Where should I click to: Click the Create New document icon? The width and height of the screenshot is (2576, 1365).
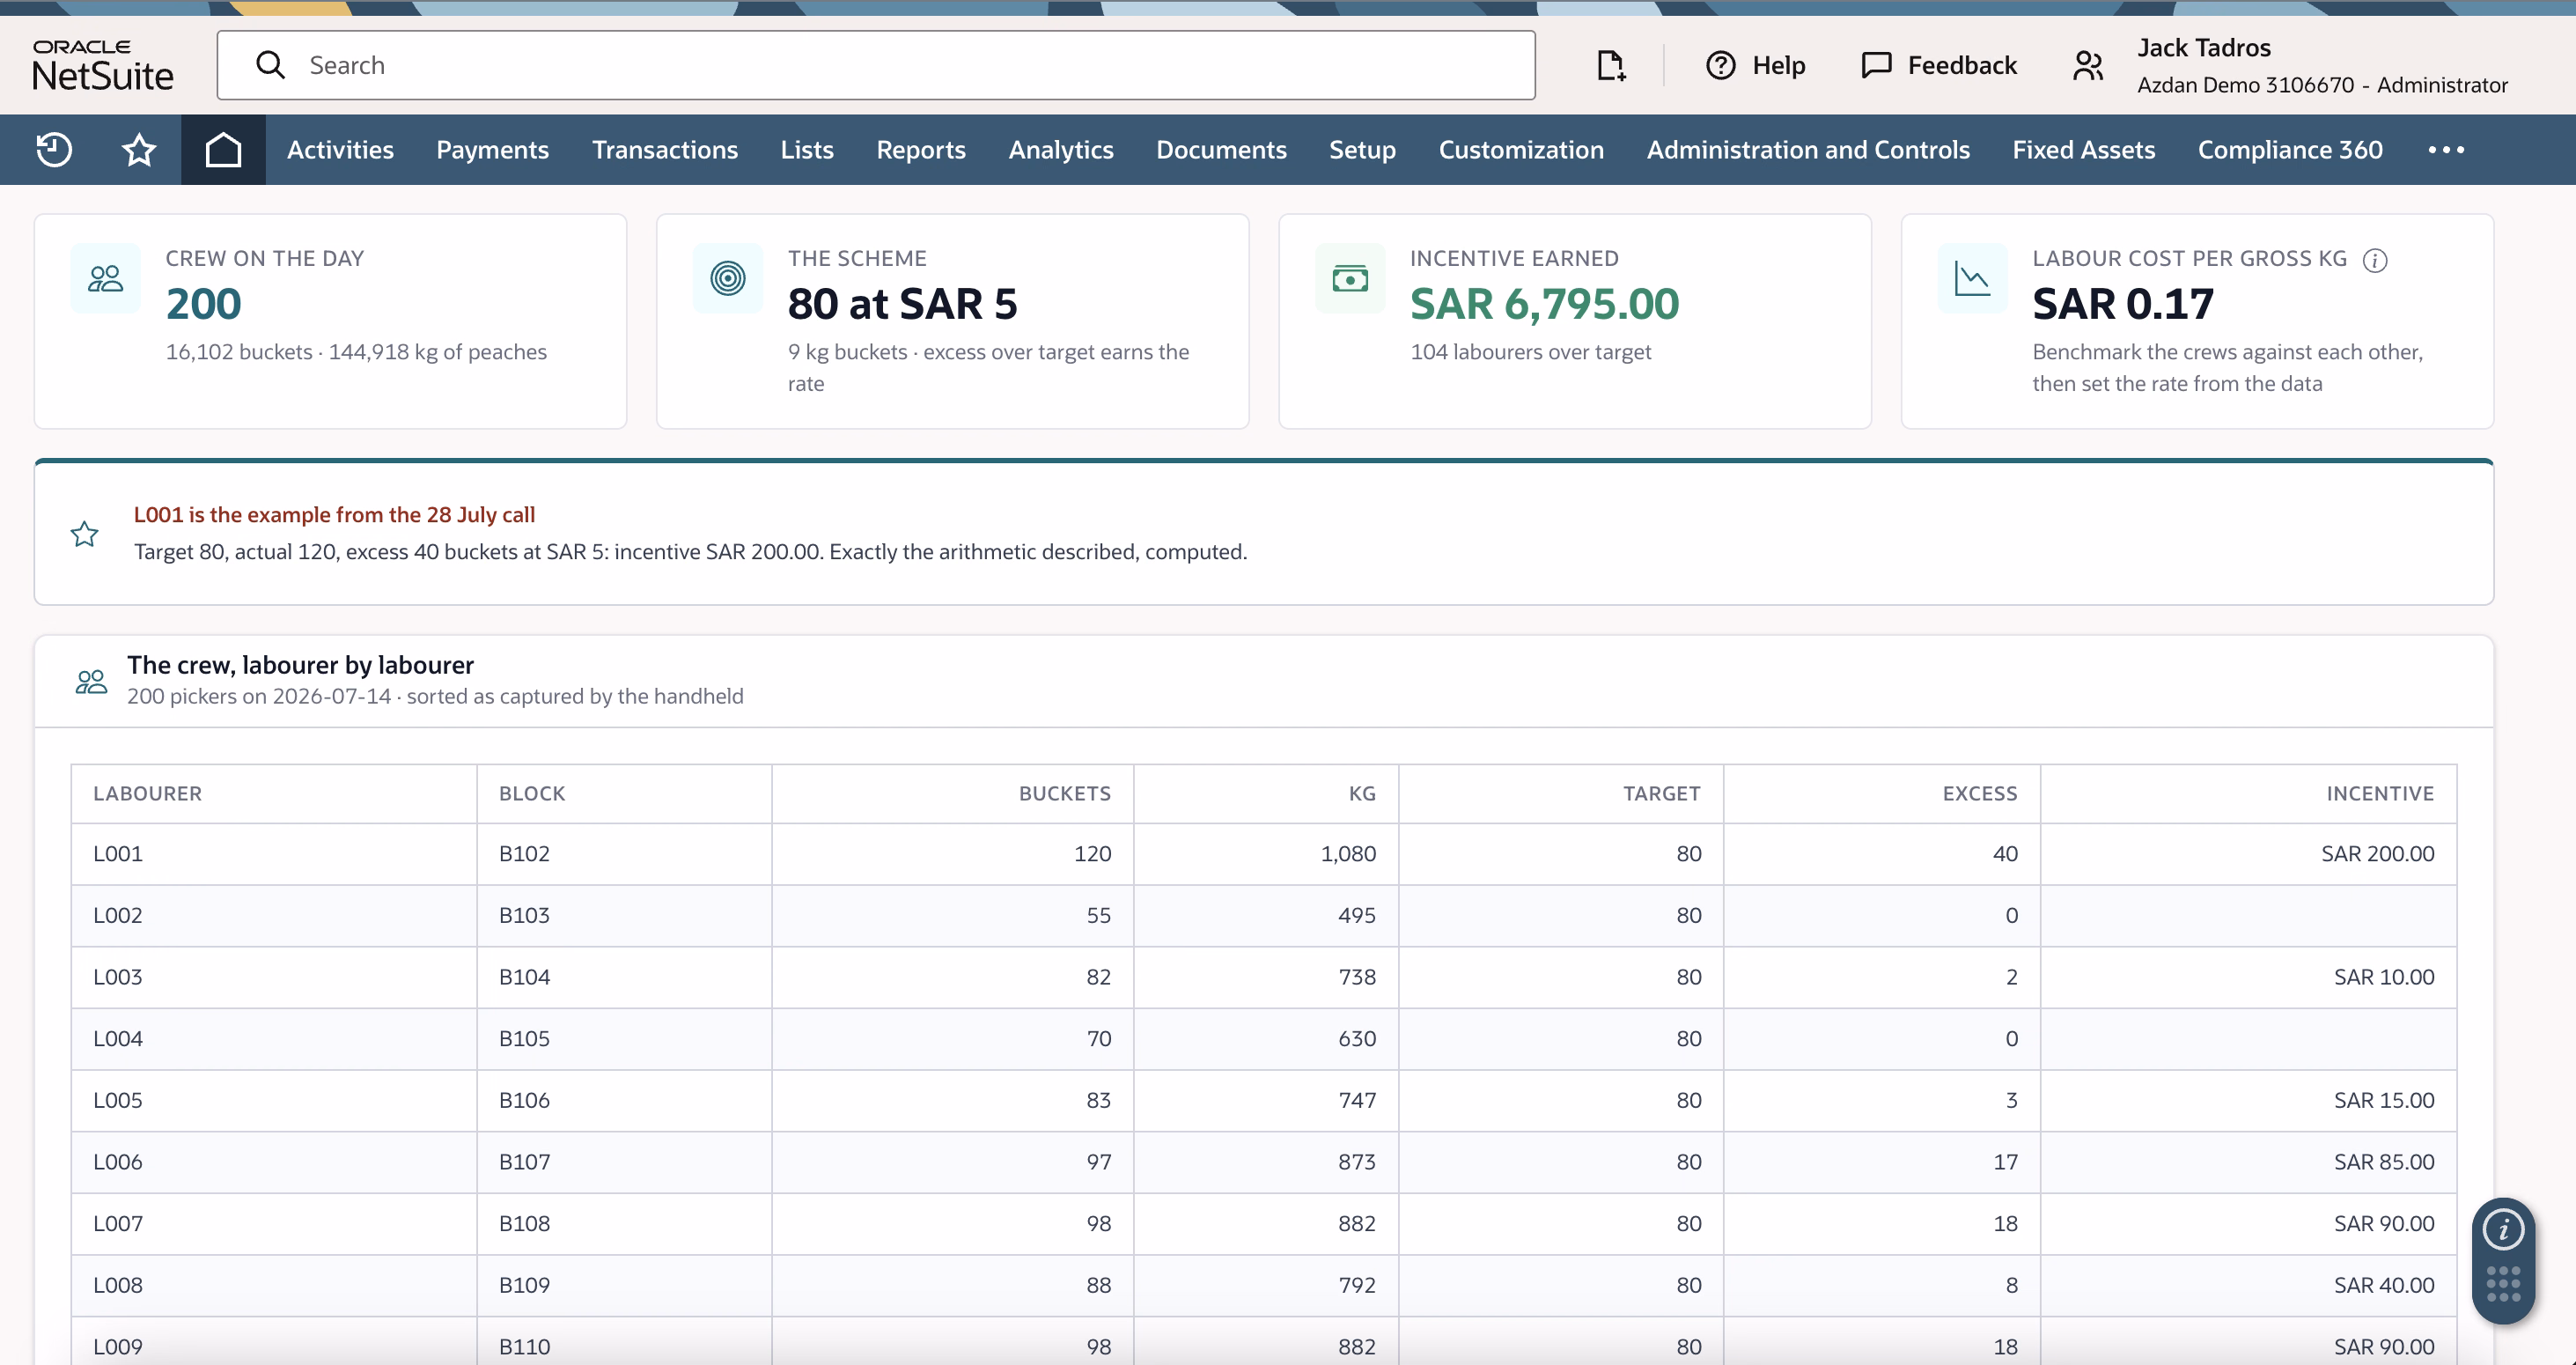click(1610, 65)
